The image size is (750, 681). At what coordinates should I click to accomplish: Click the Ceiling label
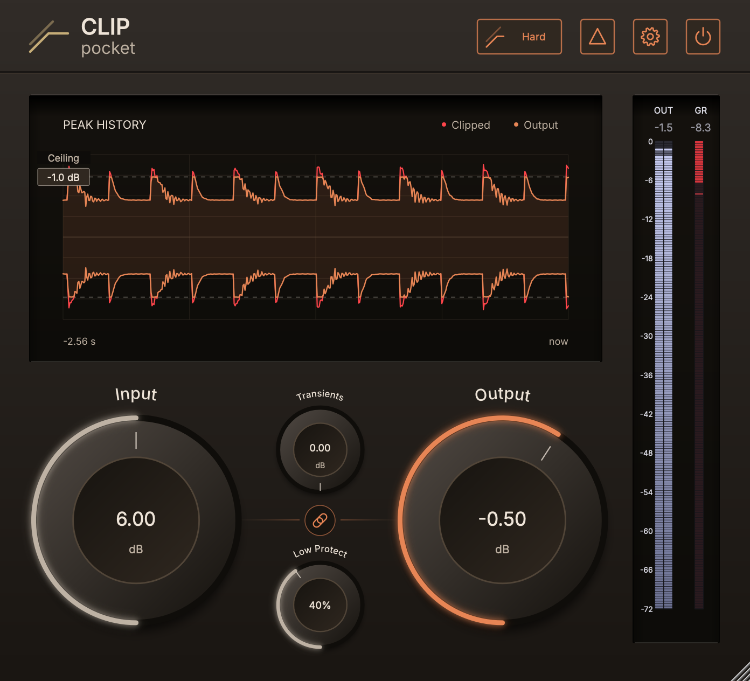64,158
